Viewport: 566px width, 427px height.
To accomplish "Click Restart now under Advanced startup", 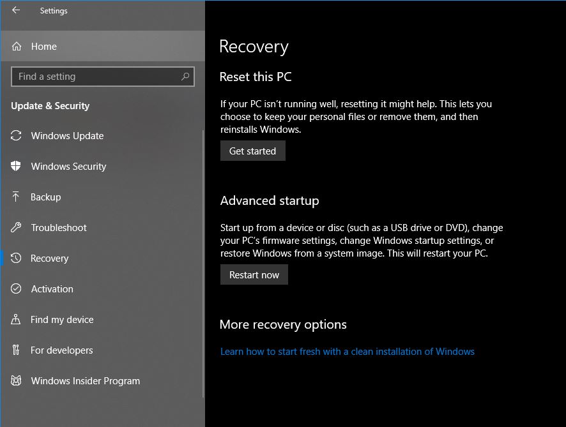I will (x=254, y=275).
